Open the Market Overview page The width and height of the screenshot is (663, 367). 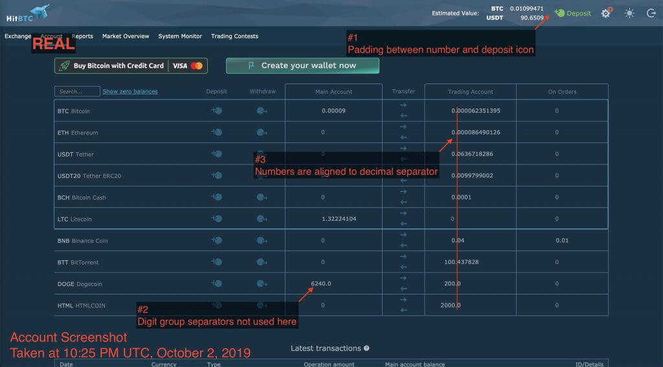(126, 36)
